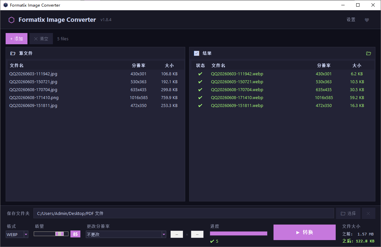Click the 5 files counter label

[63, 39]
